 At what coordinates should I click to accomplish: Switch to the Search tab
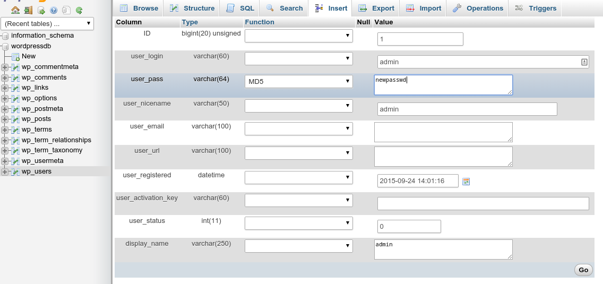tap(284, 8)
